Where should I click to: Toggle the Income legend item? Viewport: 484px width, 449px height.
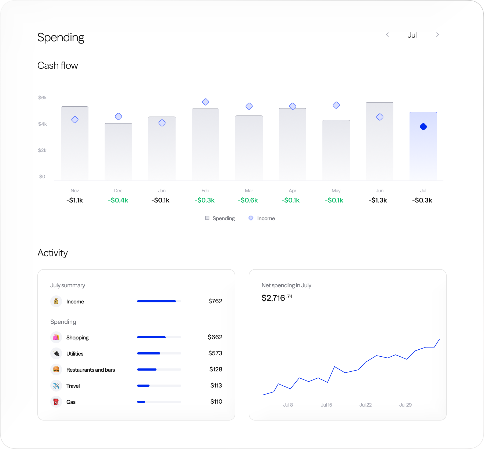point(262,218)
